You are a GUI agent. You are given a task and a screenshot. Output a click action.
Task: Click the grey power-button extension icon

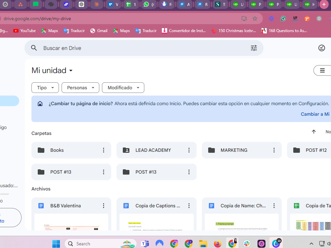319,19
